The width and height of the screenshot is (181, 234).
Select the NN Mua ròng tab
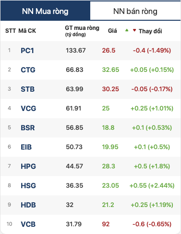pos(45,11)
